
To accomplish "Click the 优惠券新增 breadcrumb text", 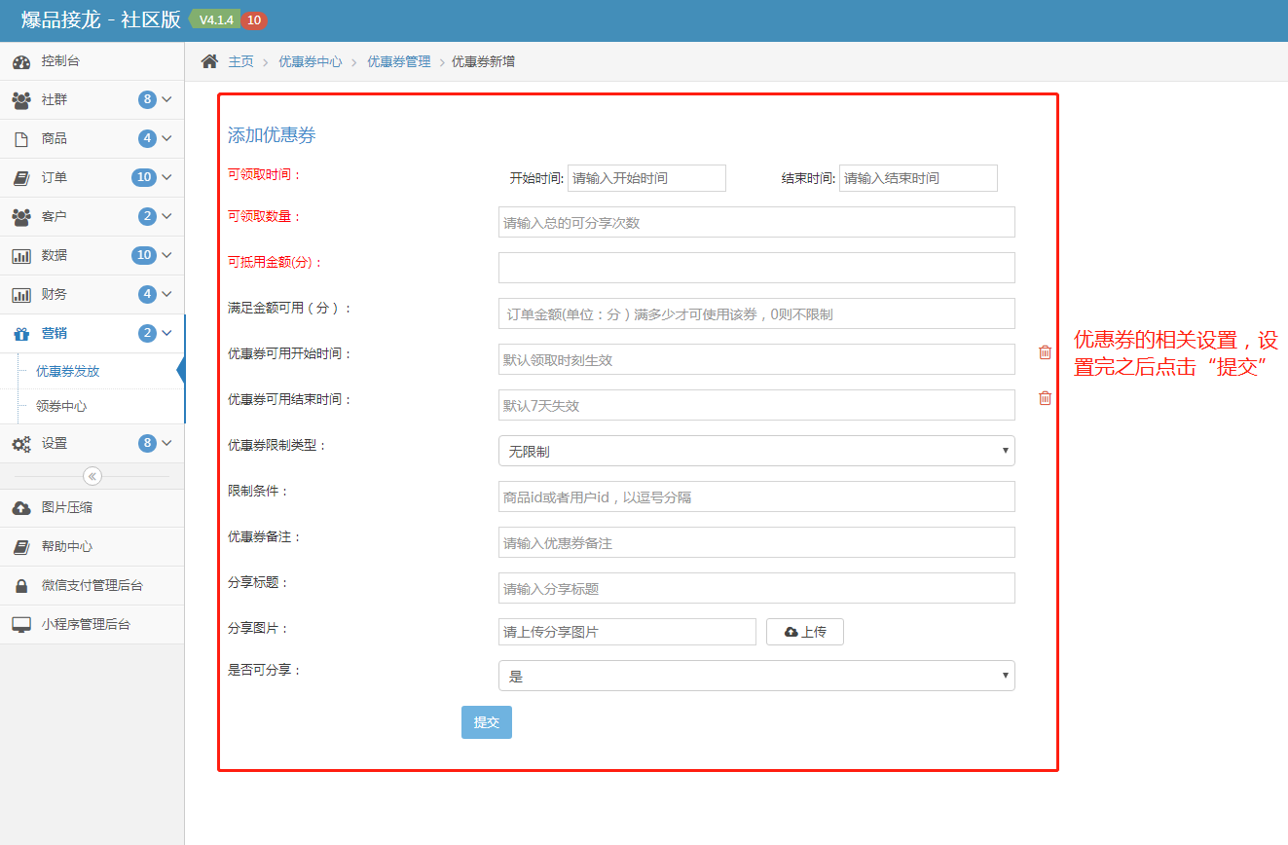I will [483, 61].
